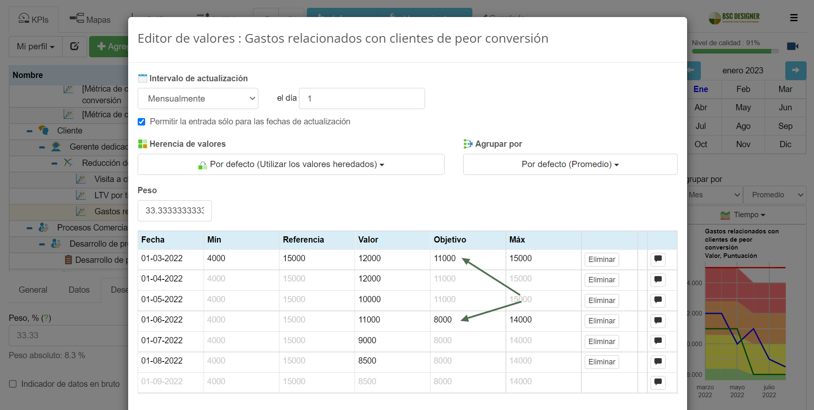Uncheck permitir la entrada sólo para fechas
This screenshot has width=814, height=410.
point(141,122)
